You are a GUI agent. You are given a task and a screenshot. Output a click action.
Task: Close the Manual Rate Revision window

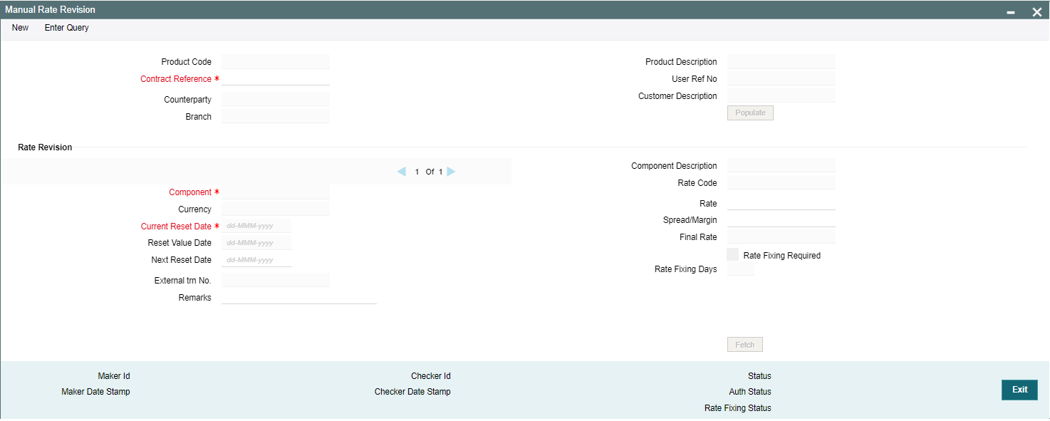[1036, 12]
